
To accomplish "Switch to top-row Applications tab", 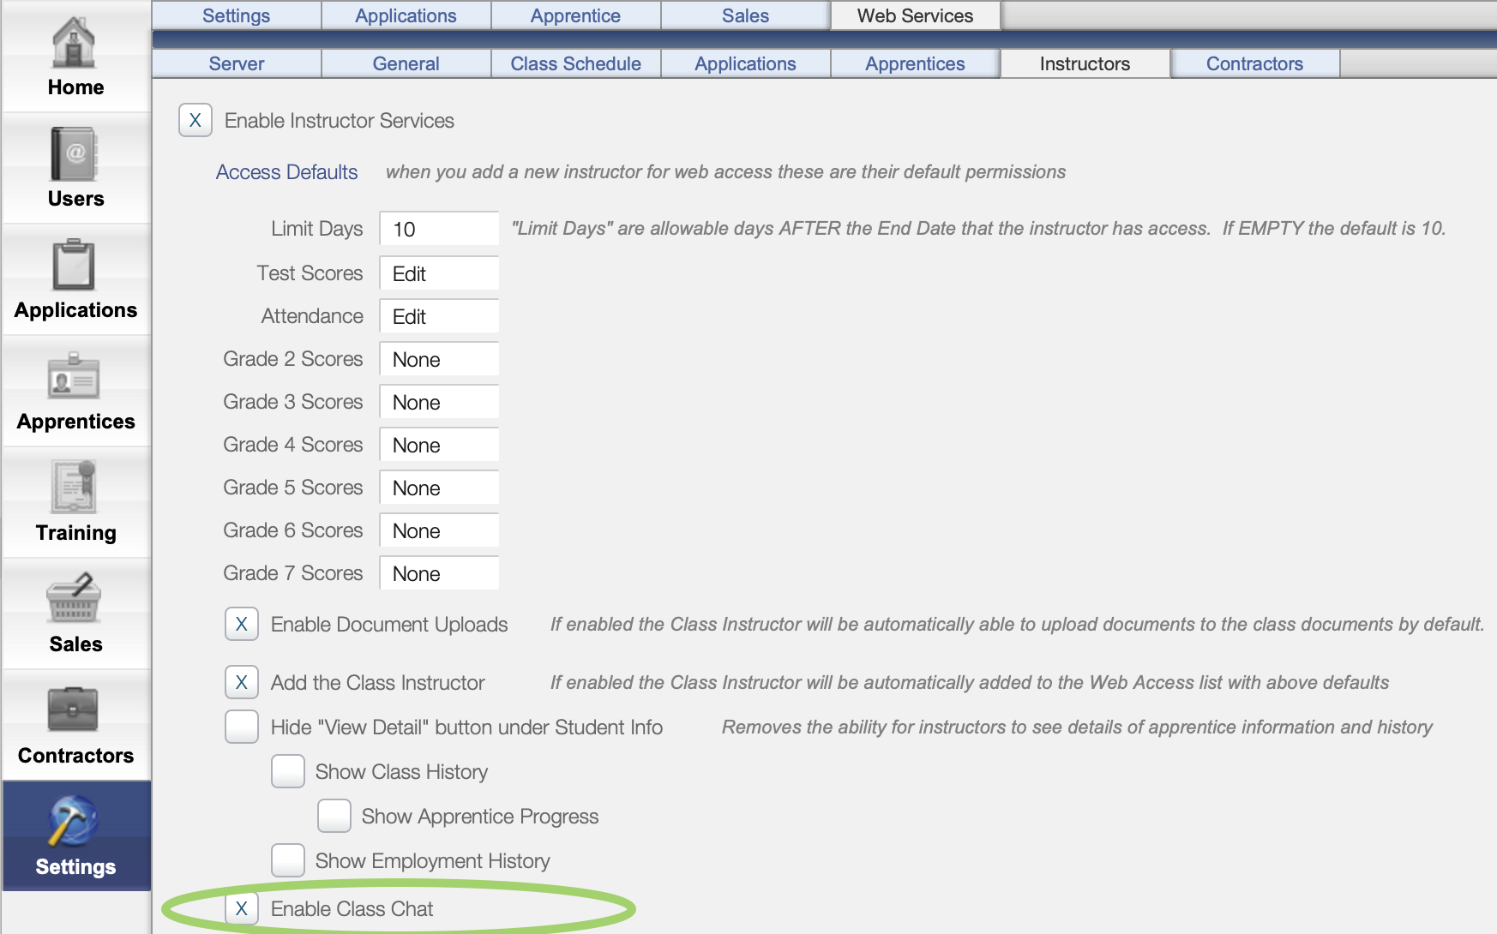I will [406, 15].
